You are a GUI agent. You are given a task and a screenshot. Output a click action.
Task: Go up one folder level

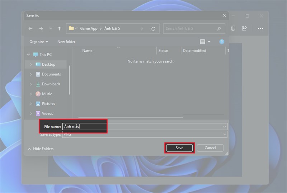pyautogui.click(x=59, y=29)
